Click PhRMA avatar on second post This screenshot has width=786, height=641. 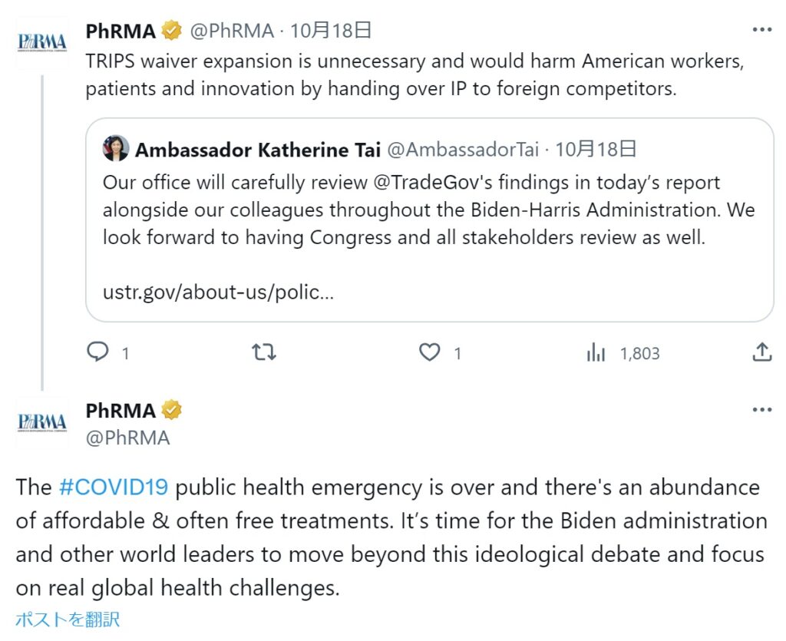43,421
